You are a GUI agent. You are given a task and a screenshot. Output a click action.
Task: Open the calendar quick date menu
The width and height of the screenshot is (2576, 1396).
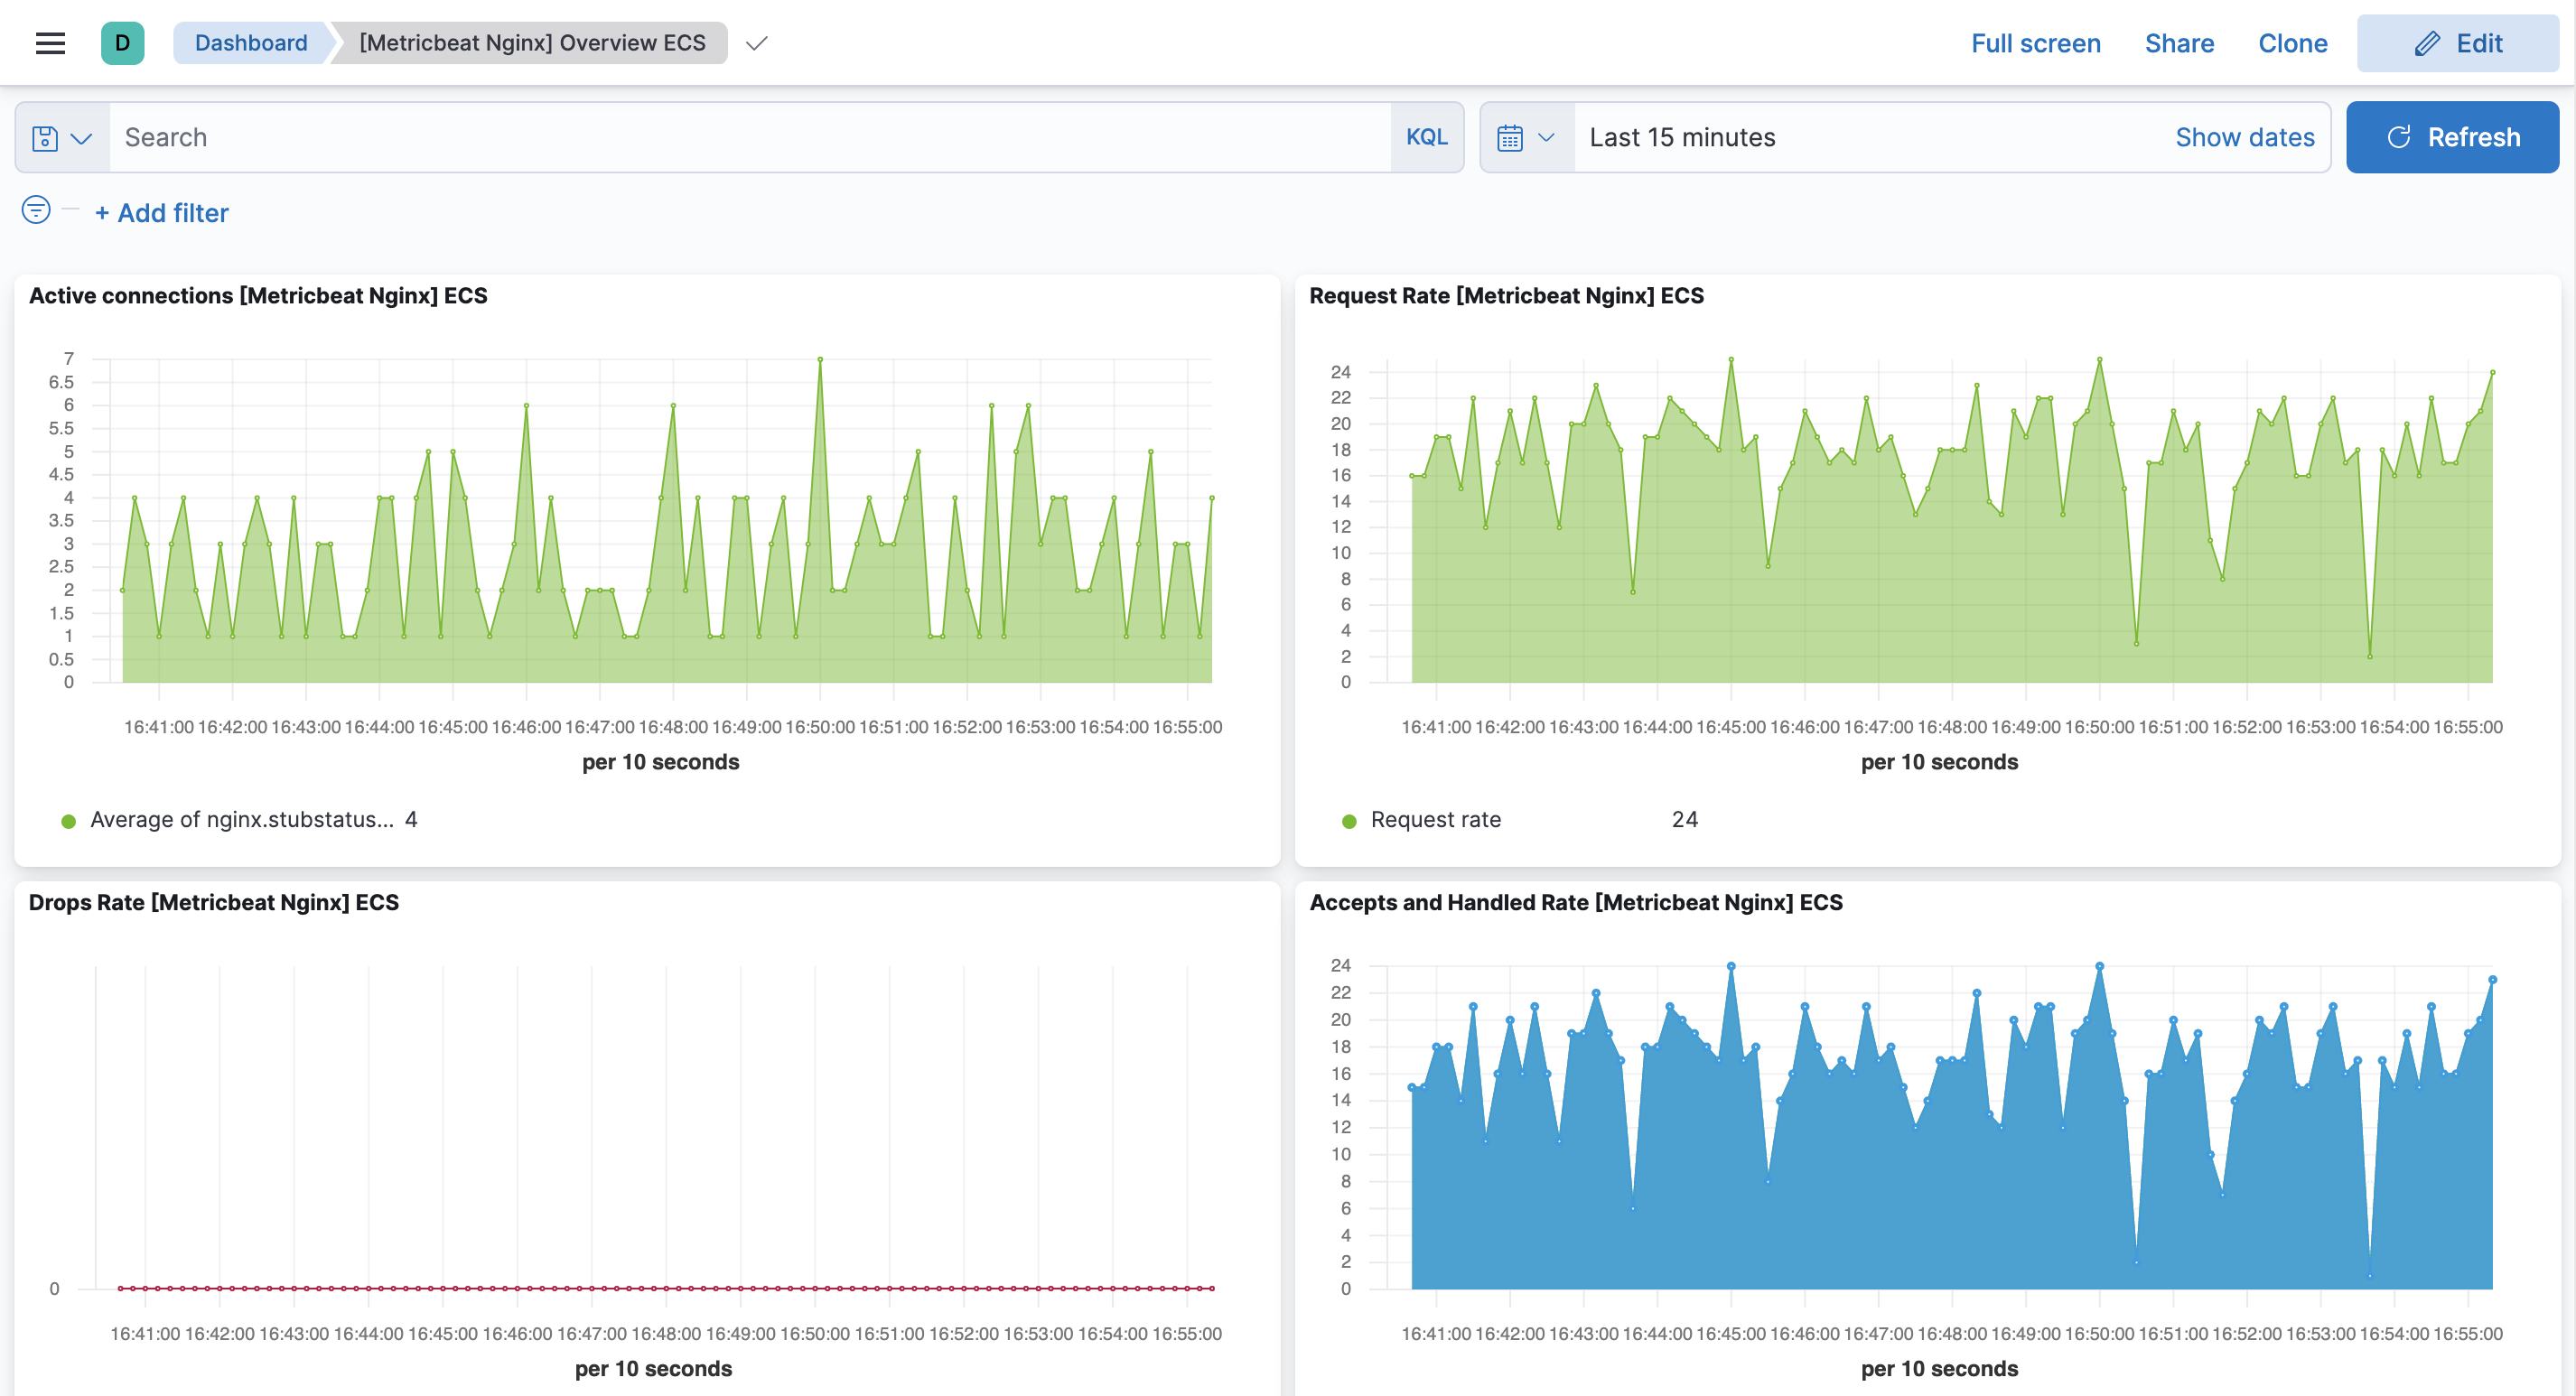1510,138
